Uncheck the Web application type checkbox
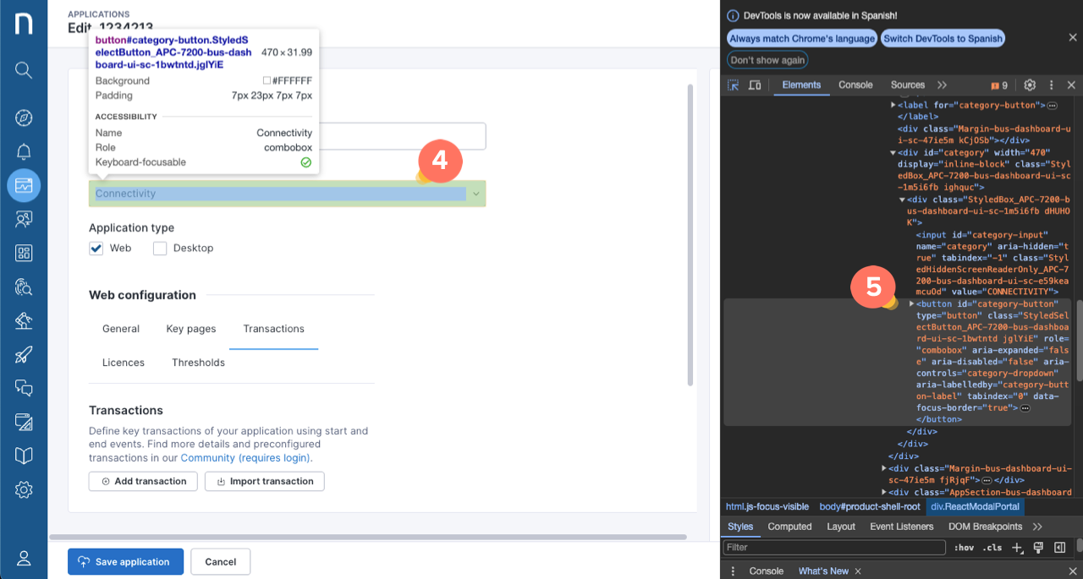The width and height of the screenshot is (1083, 579). pyautogui.click(x=96, y=249)
